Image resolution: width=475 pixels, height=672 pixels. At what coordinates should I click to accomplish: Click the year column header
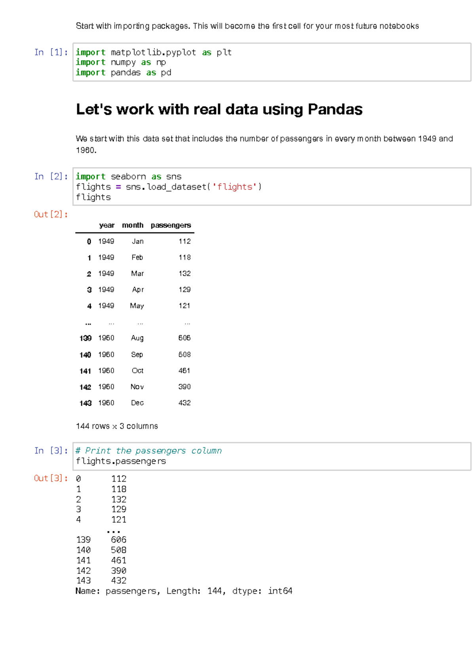(106, 225)
